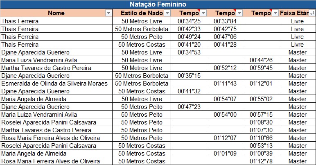
Task: Click the time cell 00'33"84
Action: (225, 21)
